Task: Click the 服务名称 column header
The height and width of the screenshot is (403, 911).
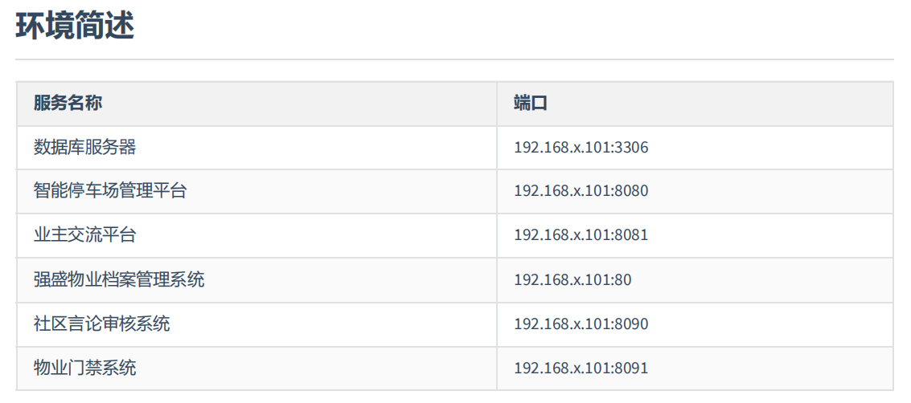Action: [68, 104]
